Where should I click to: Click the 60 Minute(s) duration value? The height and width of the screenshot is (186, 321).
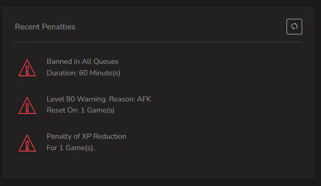(x=100, y=73)
